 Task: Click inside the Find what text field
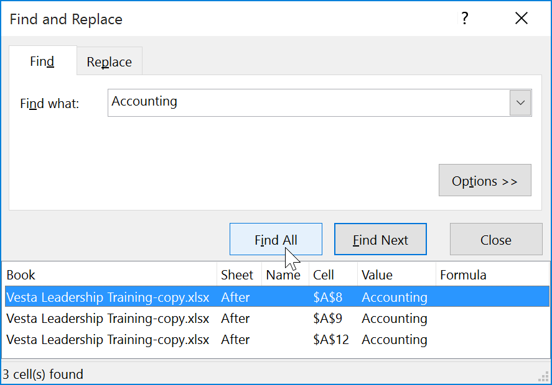pos(280,102)
